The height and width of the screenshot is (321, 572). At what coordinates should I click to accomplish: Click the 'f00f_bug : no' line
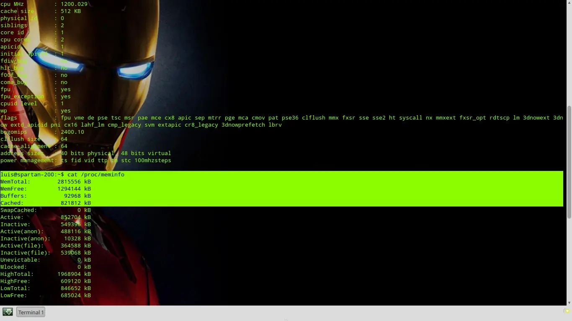[34, 75]
